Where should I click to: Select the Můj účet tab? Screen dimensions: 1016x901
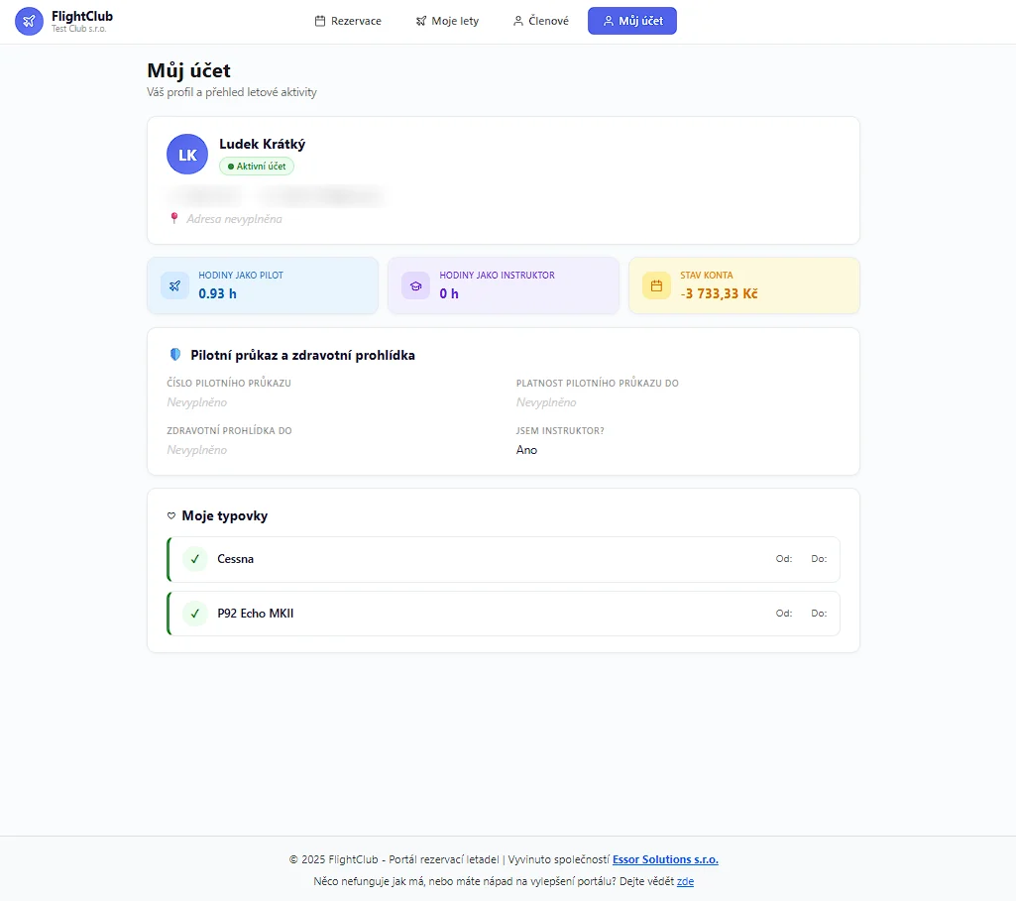pos(632,21)
